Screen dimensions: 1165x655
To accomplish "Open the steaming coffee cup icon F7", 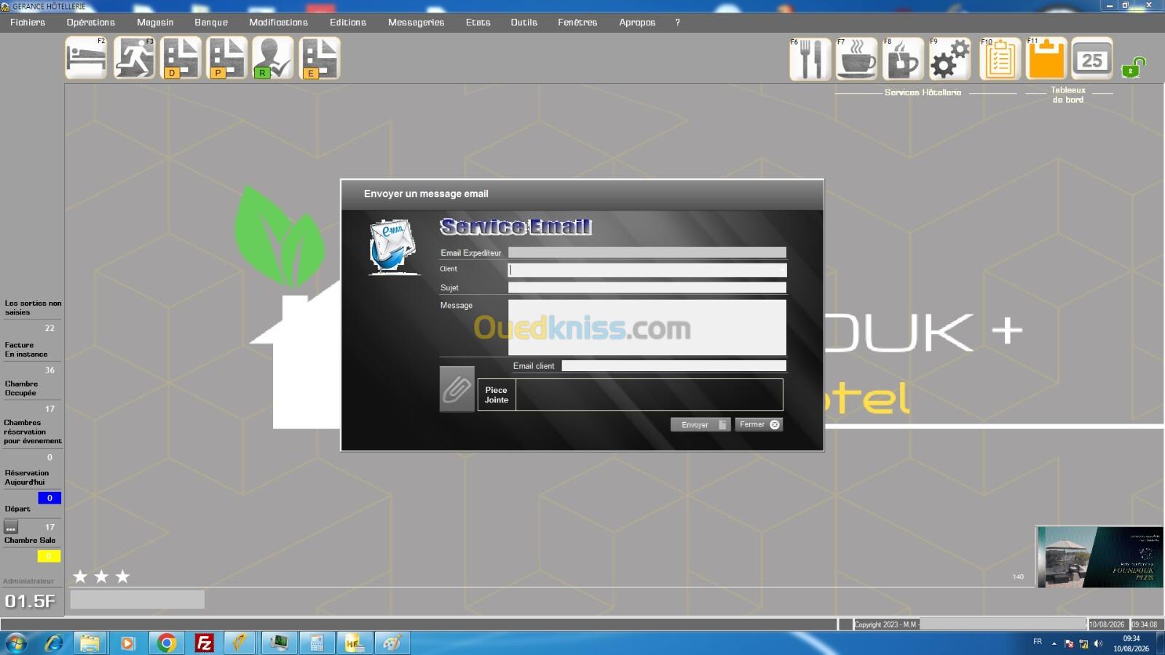I will click(856, 59).
